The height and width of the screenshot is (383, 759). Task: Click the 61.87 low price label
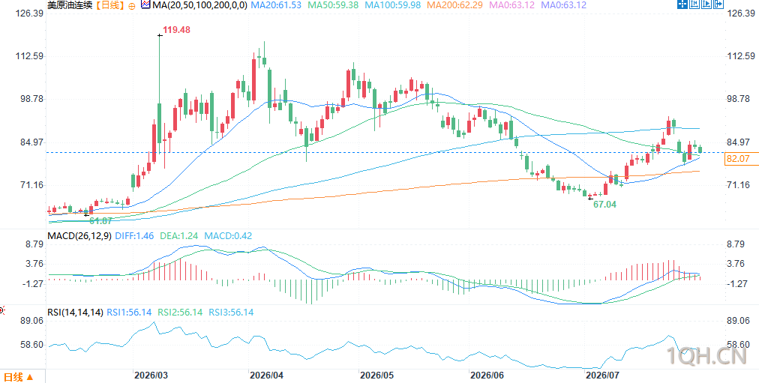pos(100,220)
